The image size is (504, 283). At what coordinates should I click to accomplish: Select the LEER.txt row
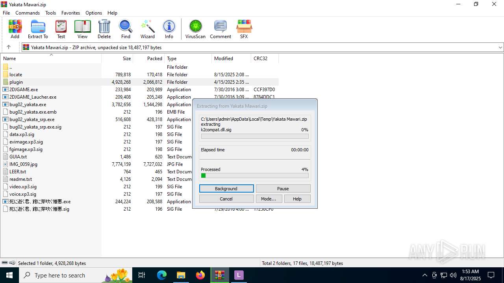[x=139, y=172]
